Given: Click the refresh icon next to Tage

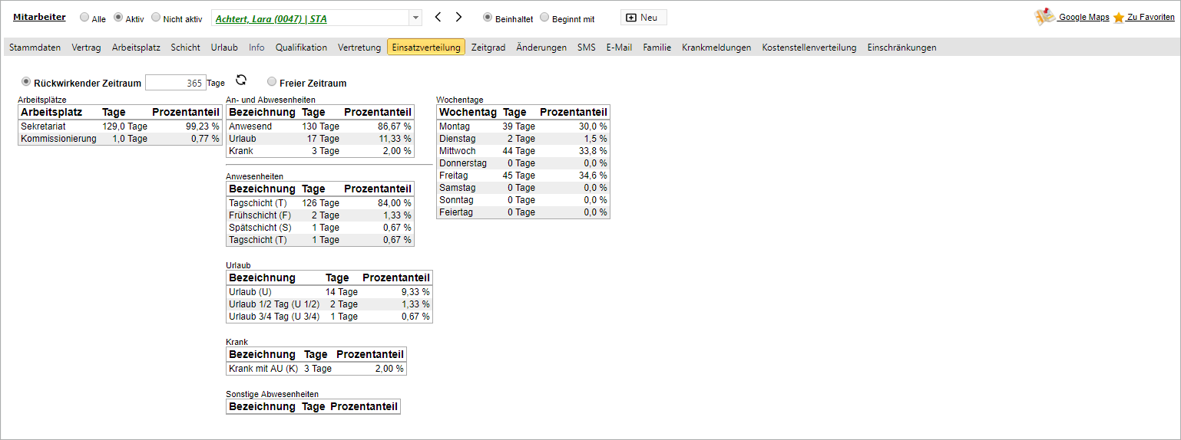Looking at the screenshot, I should tap(241, 80).
